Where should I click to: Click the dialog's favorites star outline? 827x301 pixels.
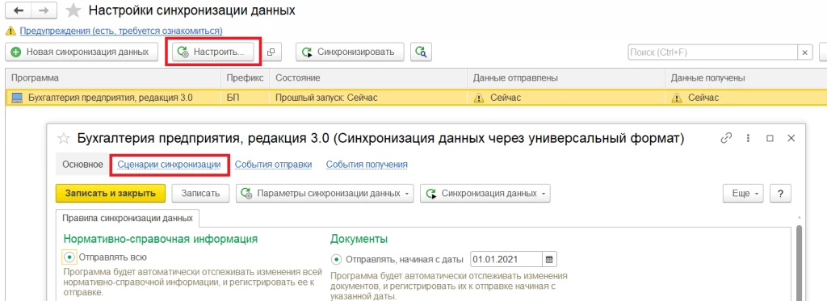[63, 139]
